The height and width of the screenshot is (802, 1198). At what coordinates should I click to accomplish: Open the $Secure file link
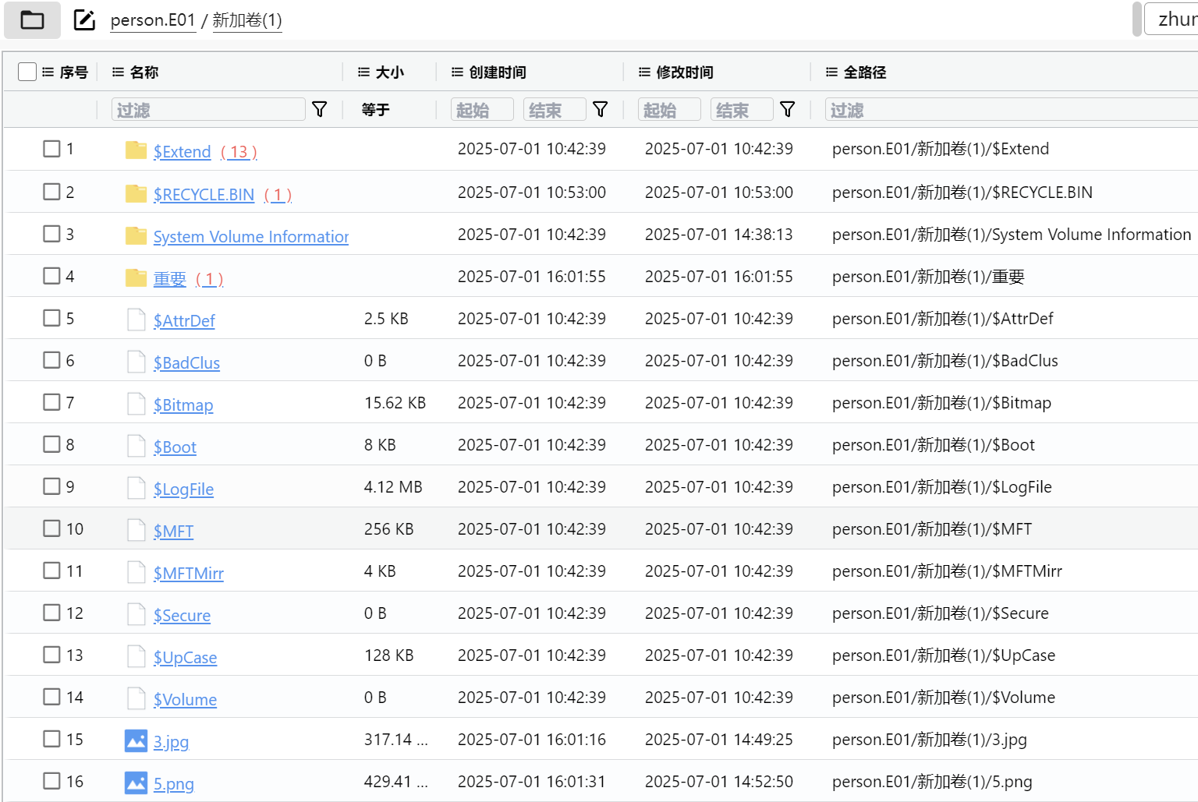point(182,615)
